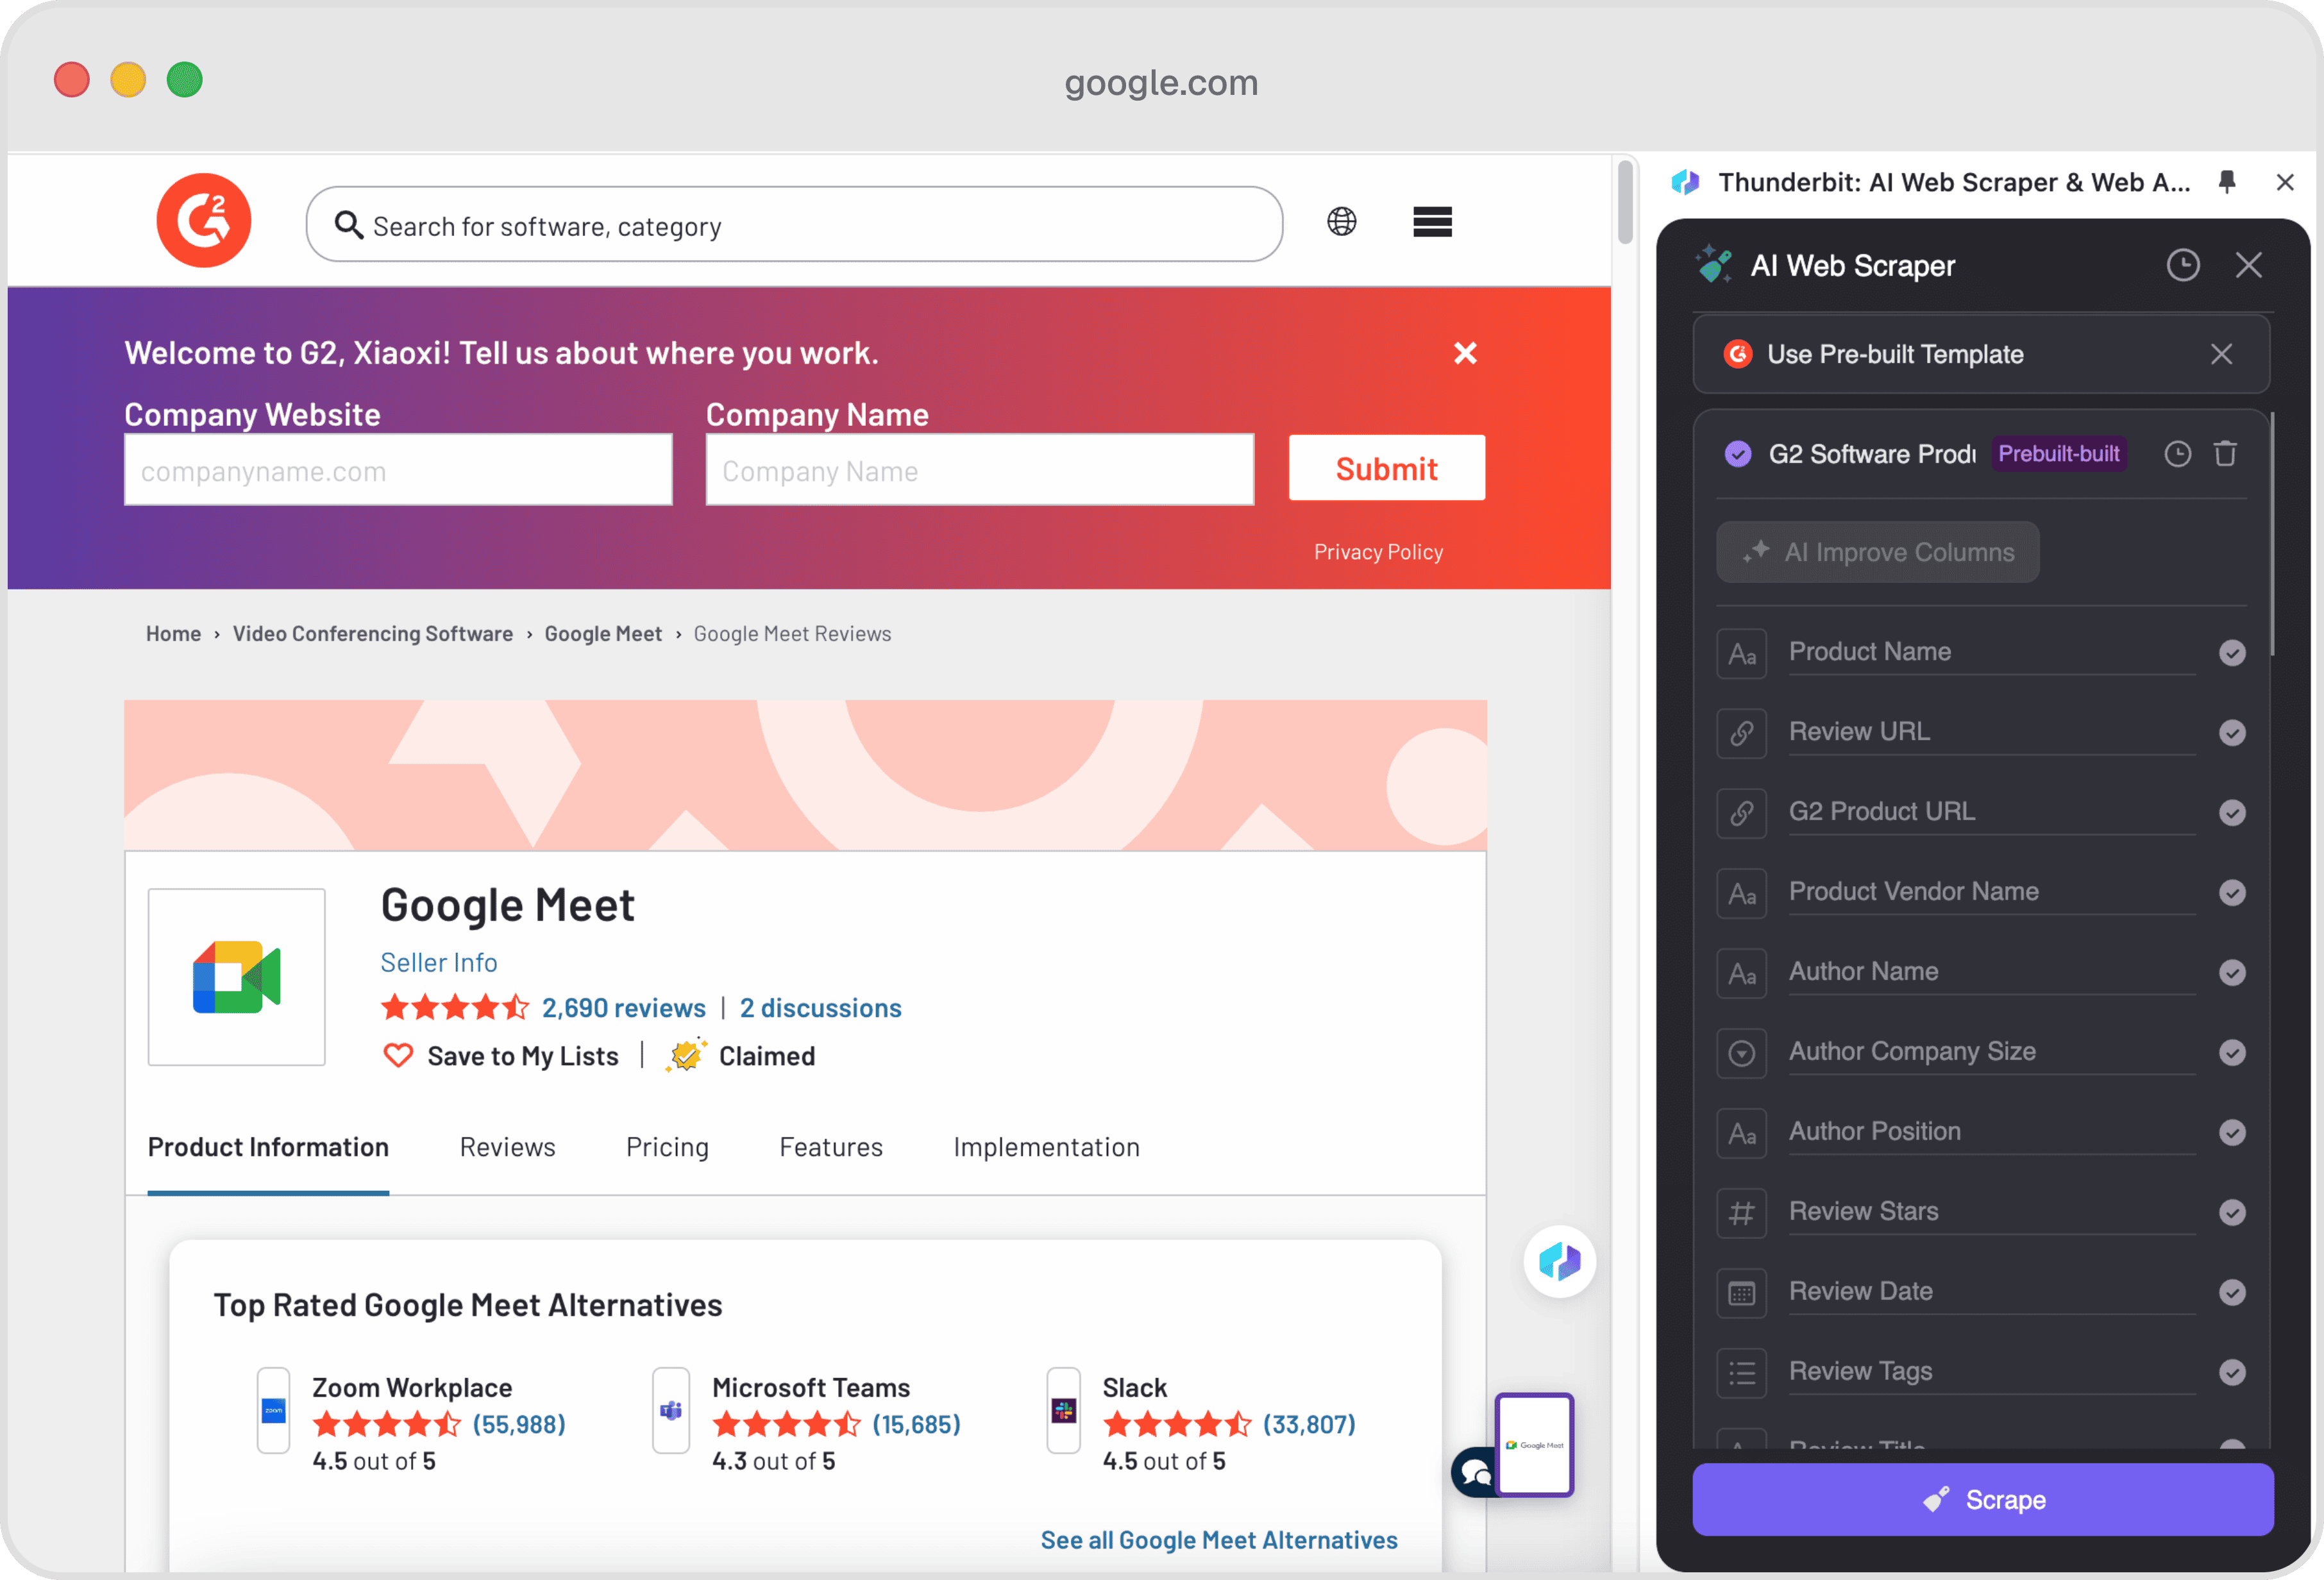Open See all Google Meet Alternatives
The image size is (2324, 1580).
[x=1219, y=1540]
